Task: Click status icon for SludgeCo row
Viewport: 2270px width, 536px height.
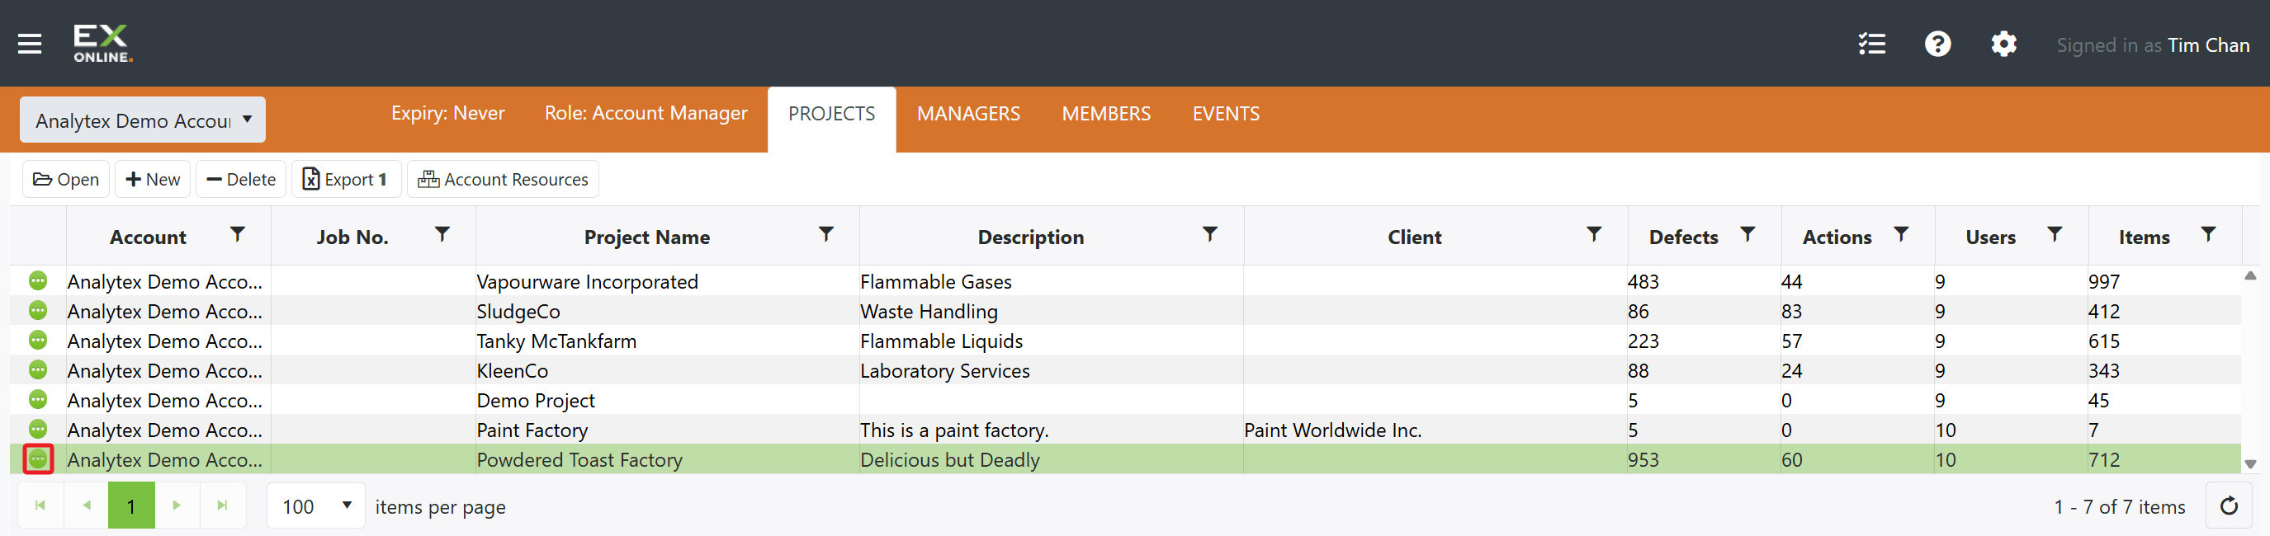Action: (38, 311)
